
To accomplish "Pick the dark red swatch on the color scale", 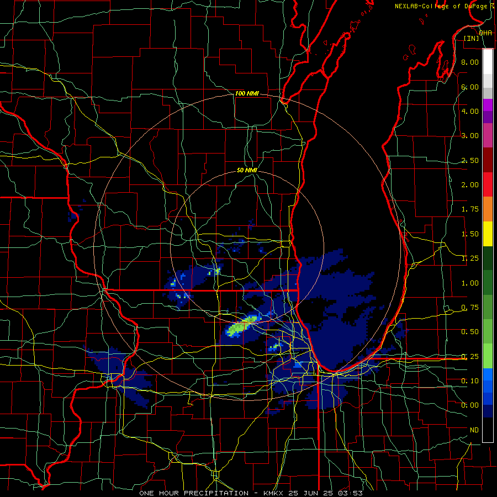I will [488, 160].
